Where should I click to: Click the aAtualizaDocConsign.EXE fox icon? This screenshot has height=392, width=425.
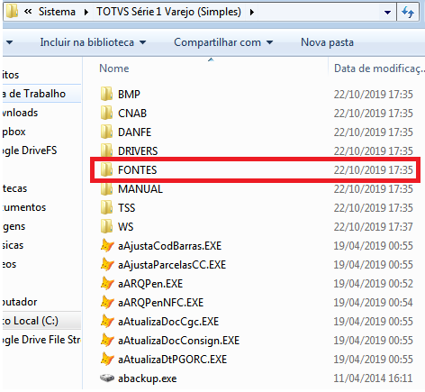click(107, 340)
